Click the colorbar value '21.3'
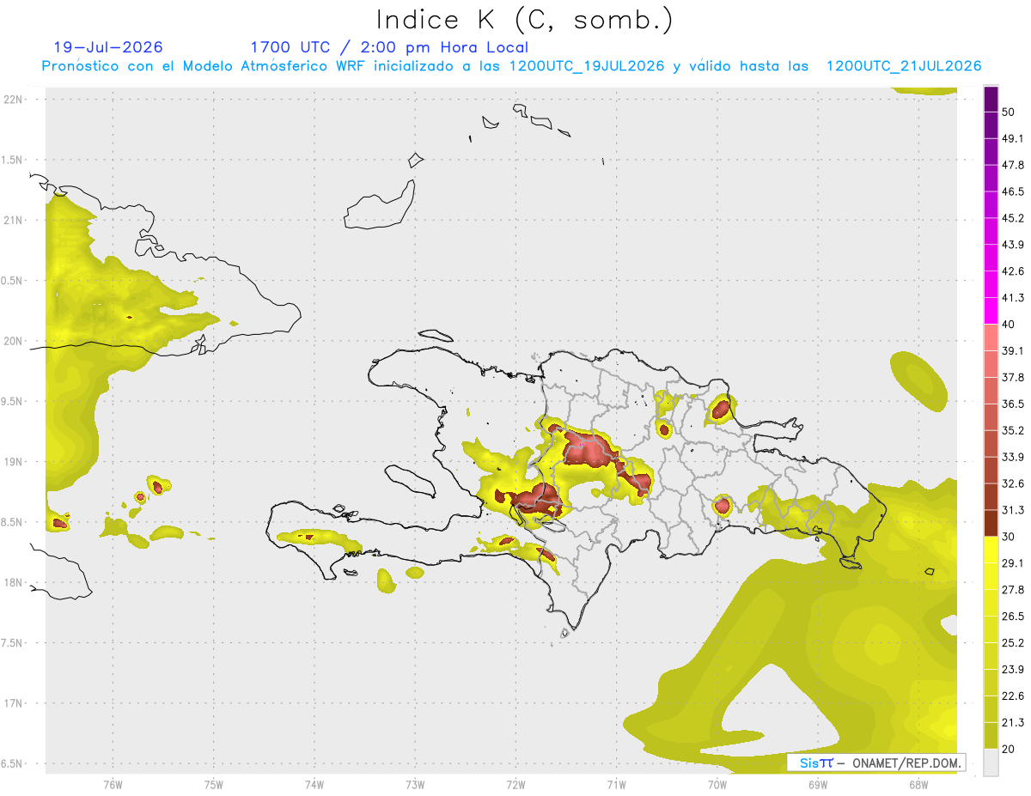1031x796 pixels. tap(1013, 723)
